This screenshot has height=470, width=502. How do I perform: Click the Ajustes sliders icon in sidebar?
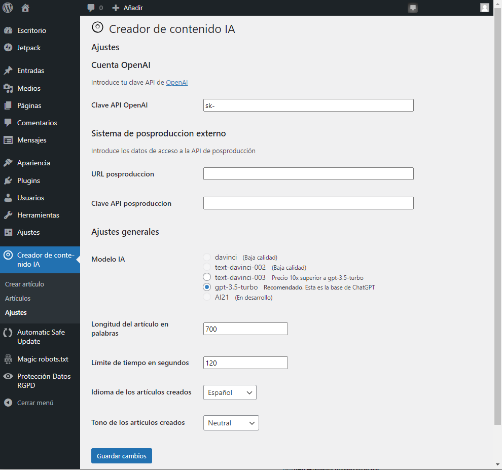8,232
